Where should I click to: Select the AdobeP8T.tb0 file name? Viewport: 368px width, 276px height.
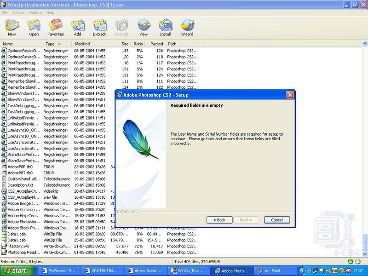point(20,173)
